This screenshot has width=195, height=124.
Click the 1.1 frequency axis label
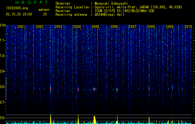[x=3, y=40]
